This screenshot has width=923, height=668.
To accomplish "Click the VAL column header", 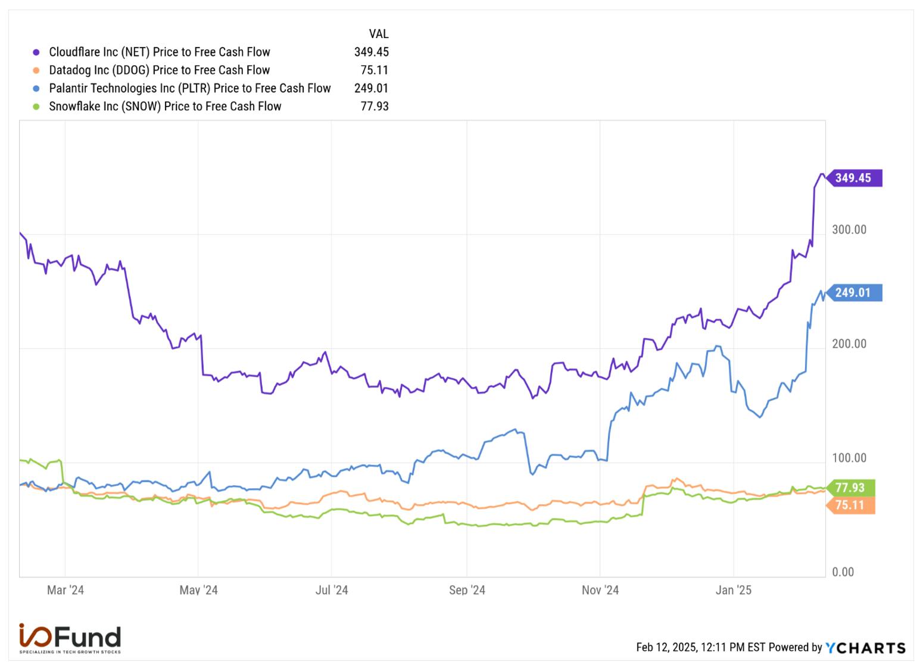I will pyautogui.click(x=378, y=34).
